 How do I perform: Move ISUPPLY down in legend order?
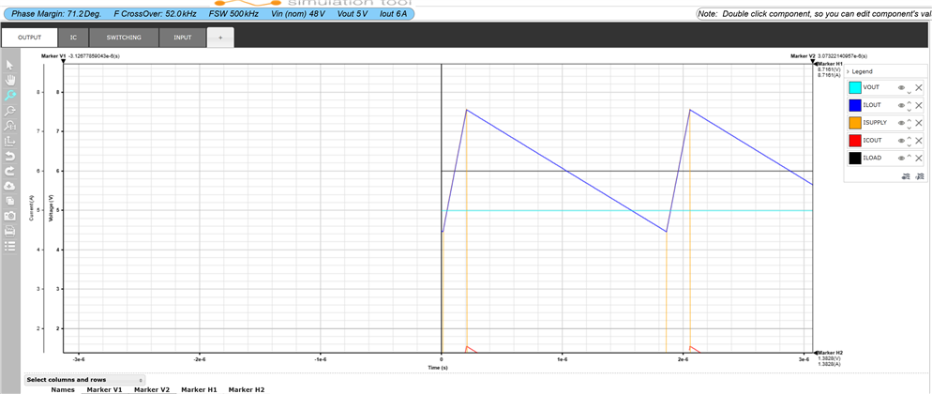click(x=909, y=128)
